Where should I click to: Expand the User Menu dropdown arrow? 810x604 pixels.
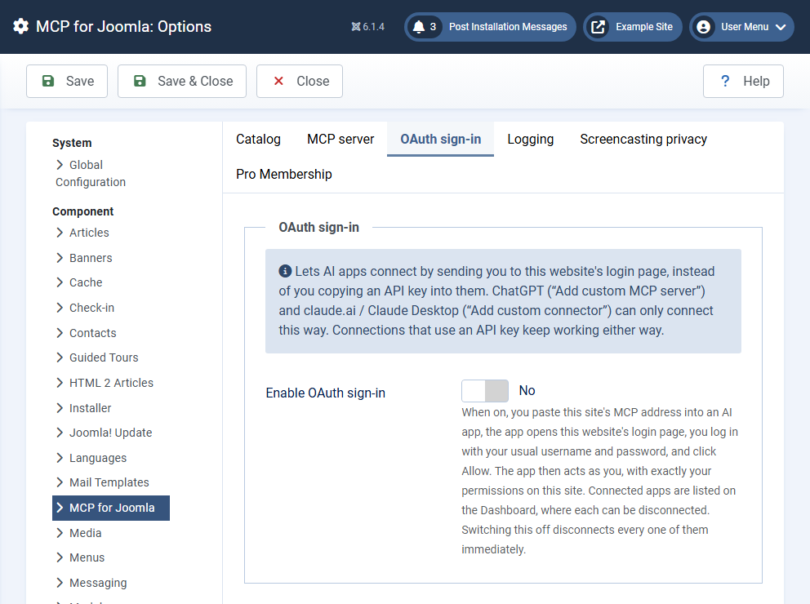[x=781, y=27]
